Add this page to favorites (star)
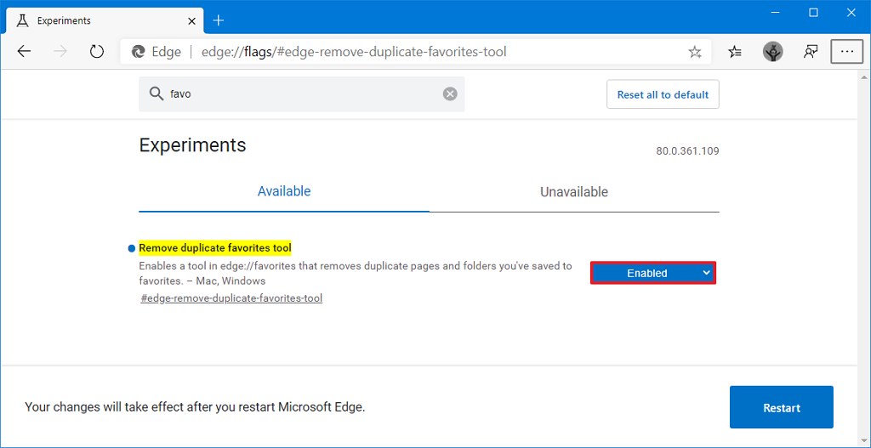This screenshot has height=448, width=871. click(x=694, y=52)
